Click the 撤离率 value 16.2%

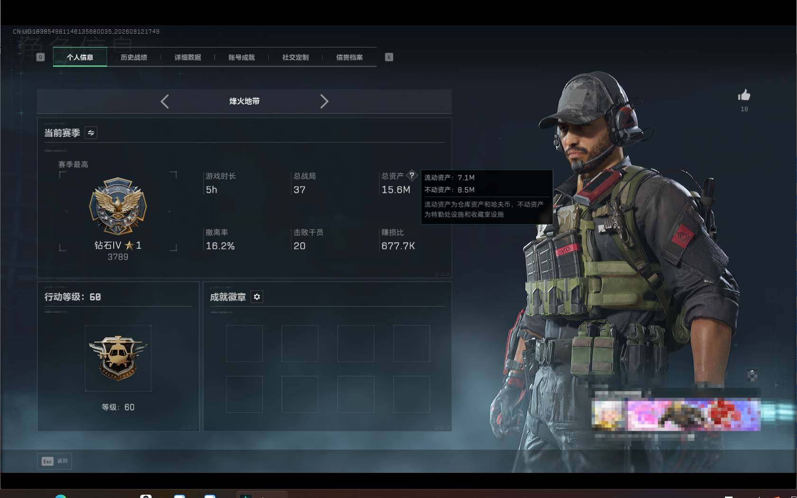tap(220, 246)
